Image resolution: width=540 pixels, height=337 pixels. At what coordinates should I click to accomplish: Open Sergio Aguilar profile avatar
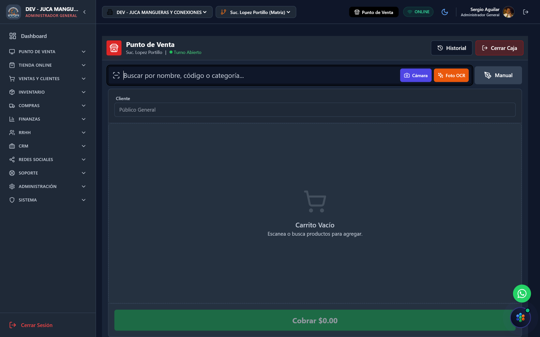click(508, 12)
